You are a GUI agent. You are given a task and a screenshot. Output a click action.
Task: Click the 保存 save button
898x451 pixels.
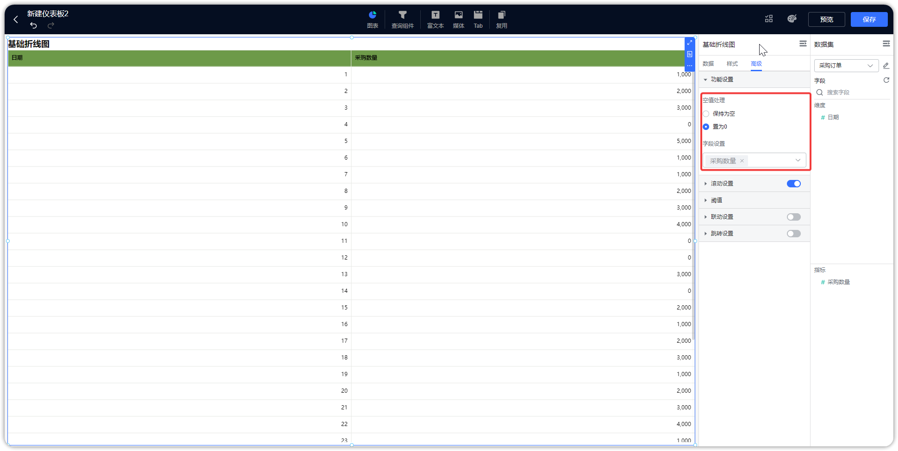coord(869,19)
